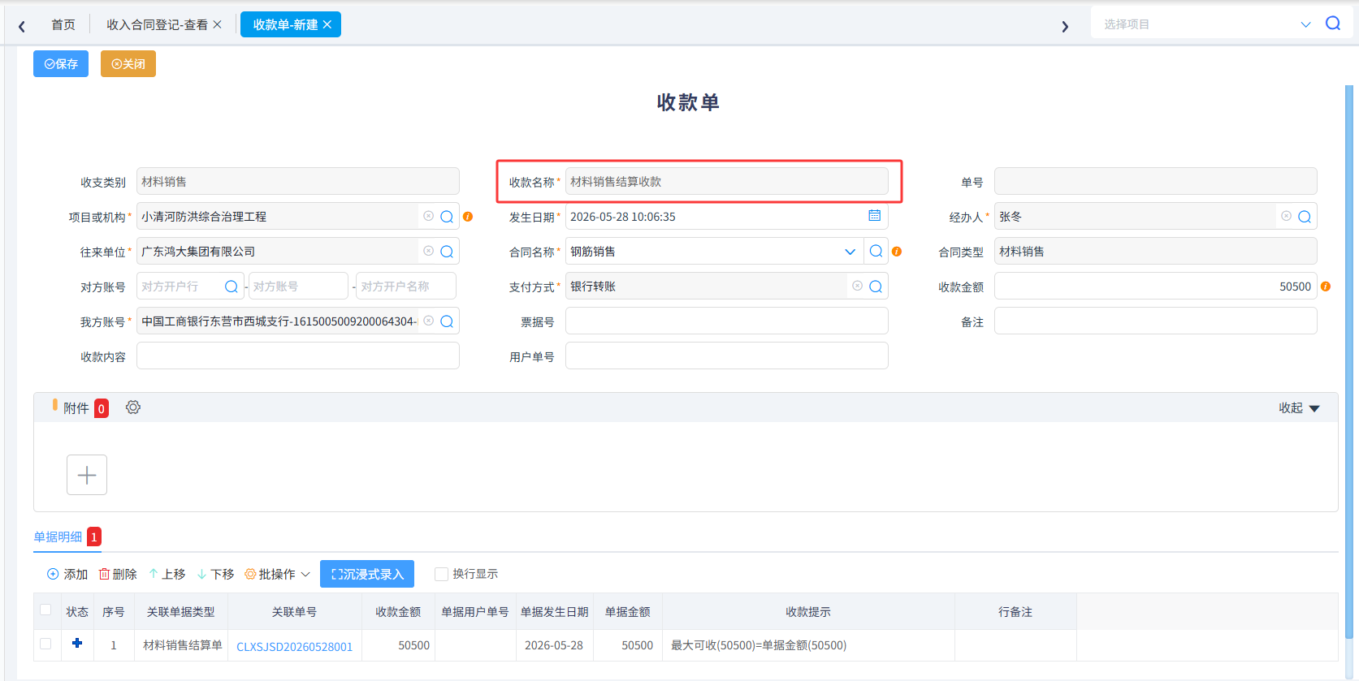The height and width of the screenshot is (681, 1359).
Task: Clear the 往来单位 field value
Action: click(x=428, y=251)
